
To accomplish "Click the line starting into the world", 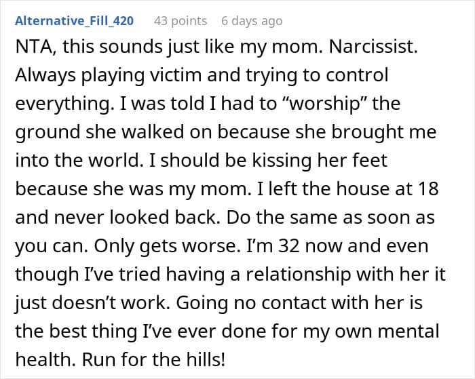I will tap(201, 161).
